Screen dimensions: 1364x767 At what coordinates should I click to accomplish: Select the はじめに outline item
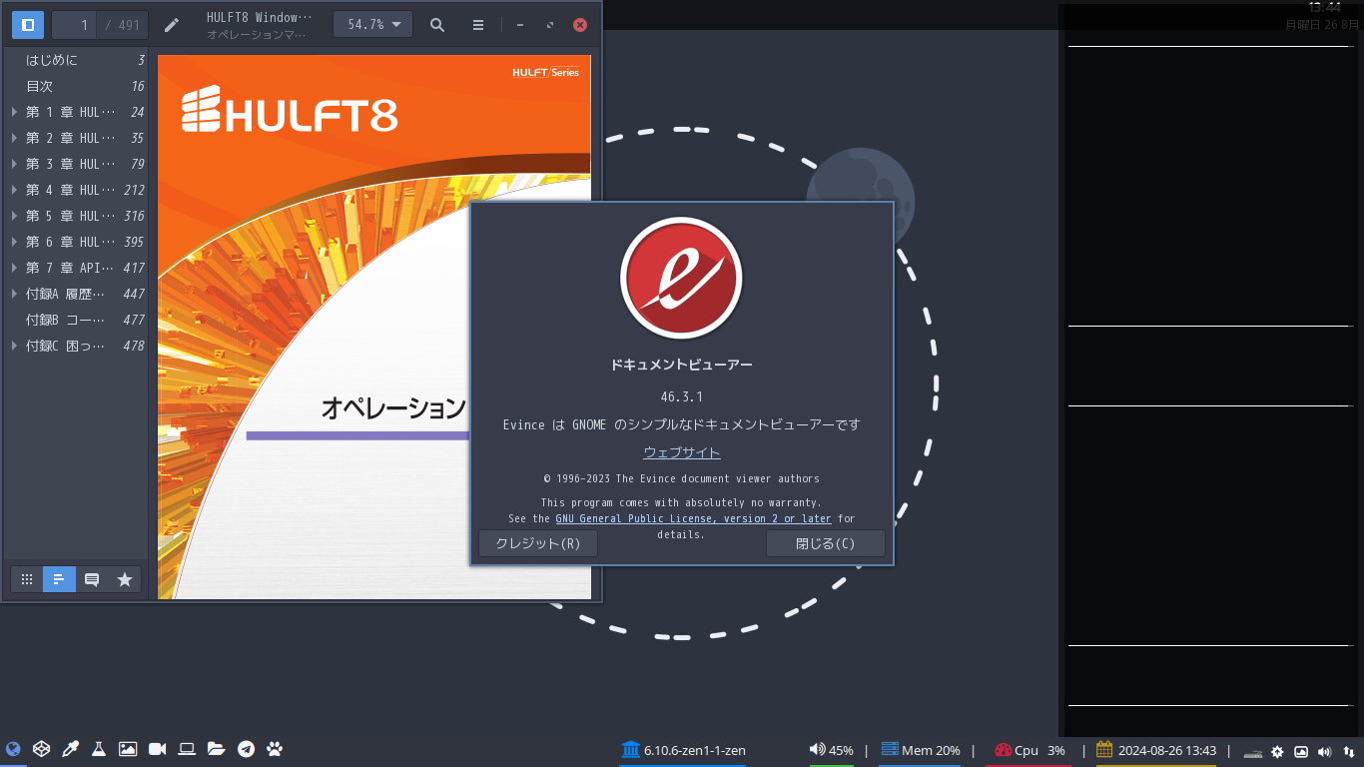point(76,60)
